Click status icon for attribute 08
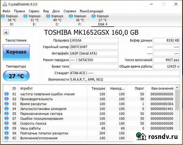 point(7,123)
